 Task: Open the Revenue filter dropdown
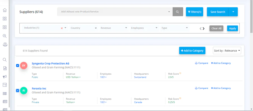click(x=114, y=28)
